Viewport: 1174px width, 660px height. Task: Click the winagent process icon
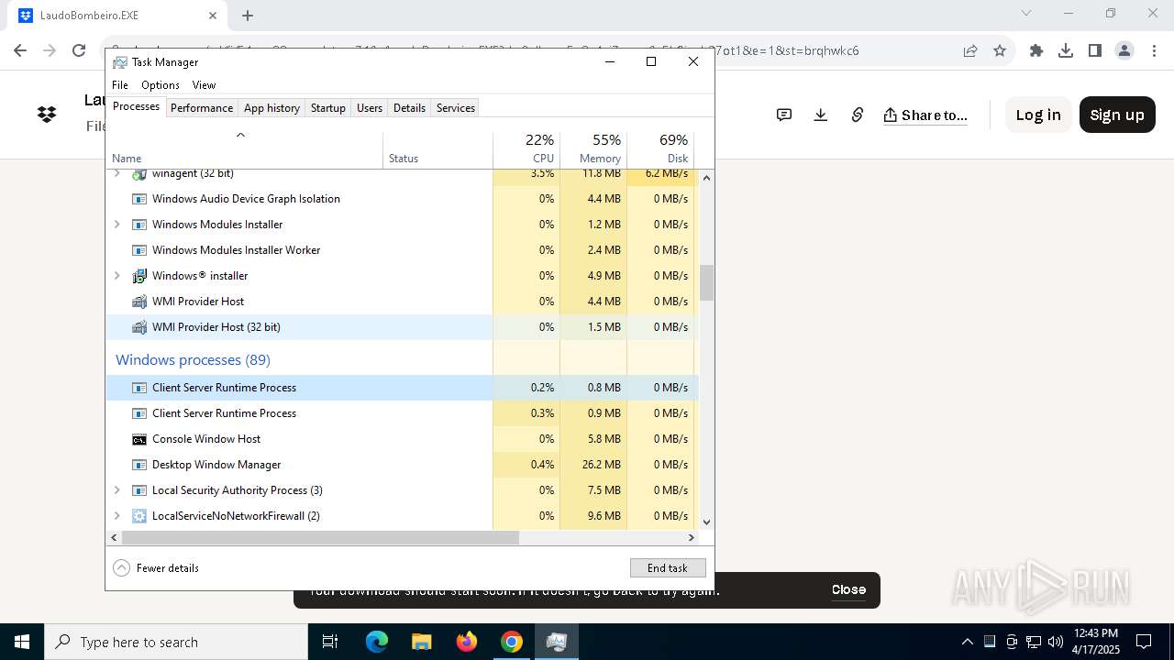[139, 173]
